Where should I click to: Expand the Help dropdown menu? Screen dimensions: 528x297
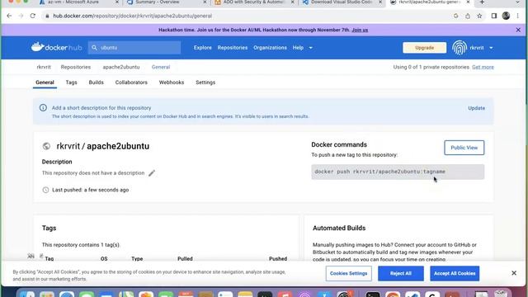click(x=303, y=48)
